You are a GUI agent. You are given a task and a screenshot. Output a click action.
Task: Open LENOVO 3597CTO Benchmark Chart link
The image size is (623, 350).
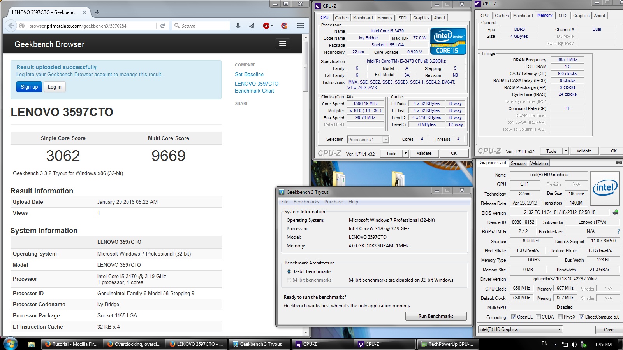tap(257, 87)
